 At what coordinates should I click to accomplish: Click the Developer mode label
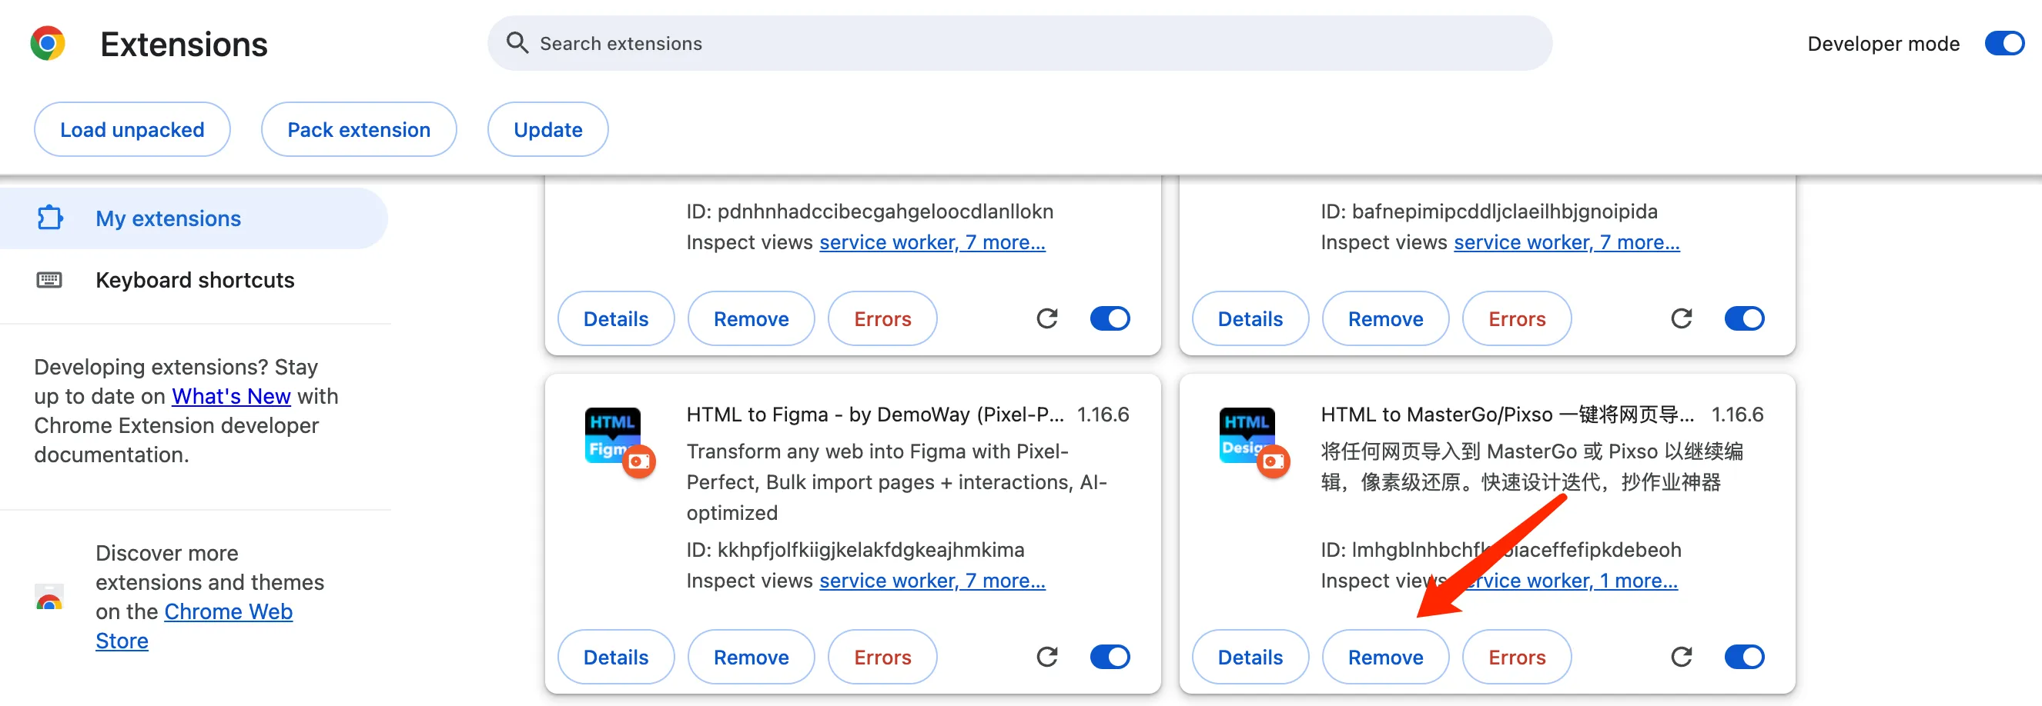tap(1883, 44)
